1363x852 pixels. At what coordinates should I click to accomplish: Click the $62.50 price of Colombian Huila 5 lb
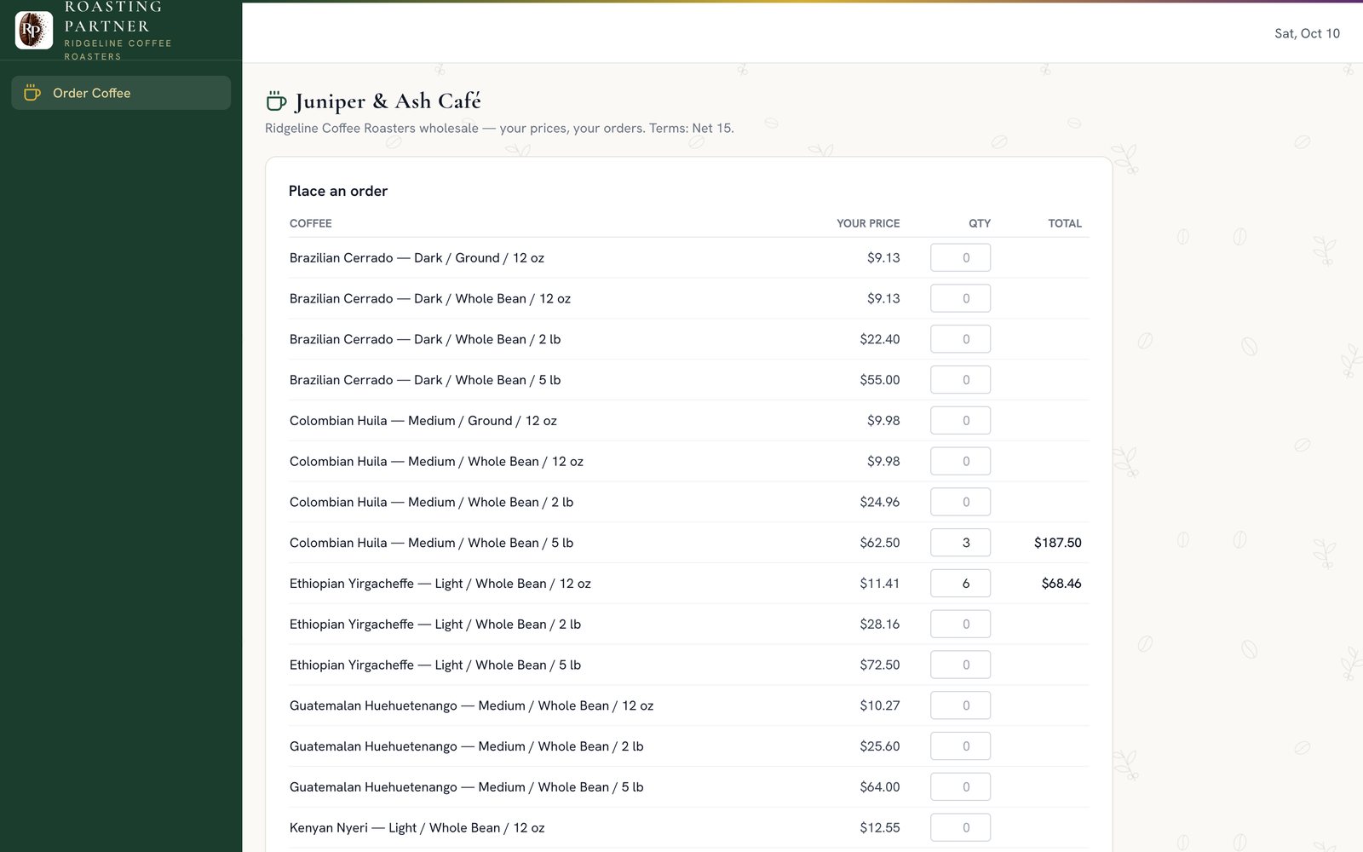click(x=879, y=543)
